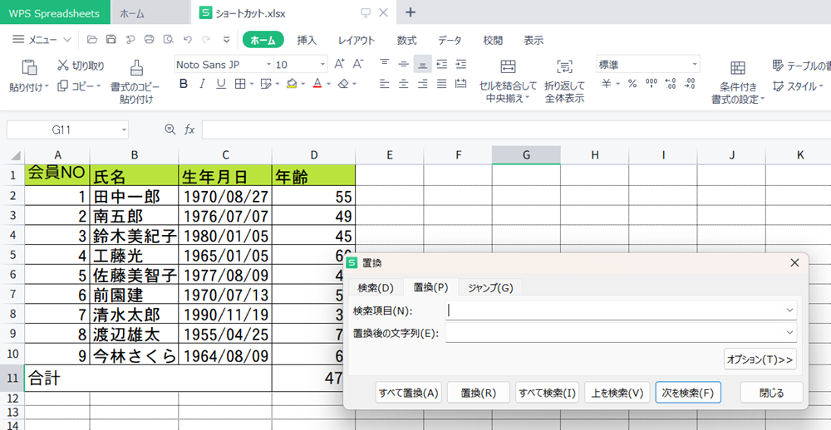The image size is (831, 430).
Task: Click セルを結合して中央揃え merge icon
Action: 509,66
